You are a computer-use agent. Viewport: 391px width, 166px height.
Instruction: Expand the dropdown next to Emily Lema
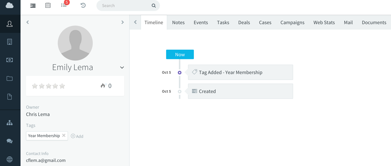122,67
